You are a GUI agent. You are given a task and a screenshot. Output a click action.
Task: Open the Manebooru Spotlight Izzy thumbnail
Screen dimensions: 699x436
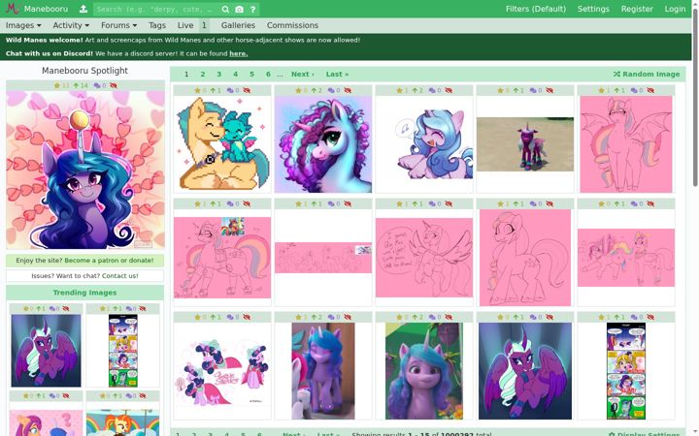[x=85, y=170]
